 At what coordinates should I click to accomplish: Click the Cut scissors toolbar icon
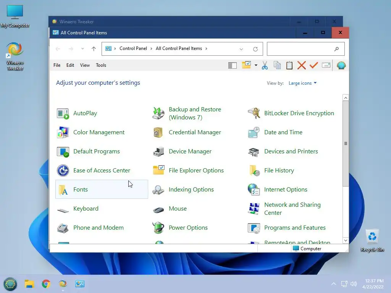click(265, 66)
